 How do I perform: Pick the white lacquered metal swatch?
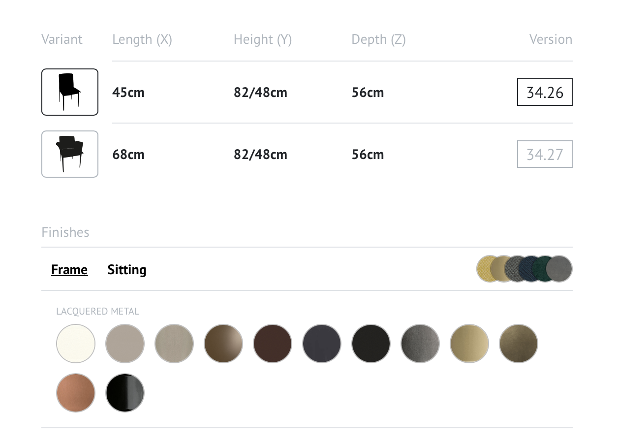tap(76, 344)
